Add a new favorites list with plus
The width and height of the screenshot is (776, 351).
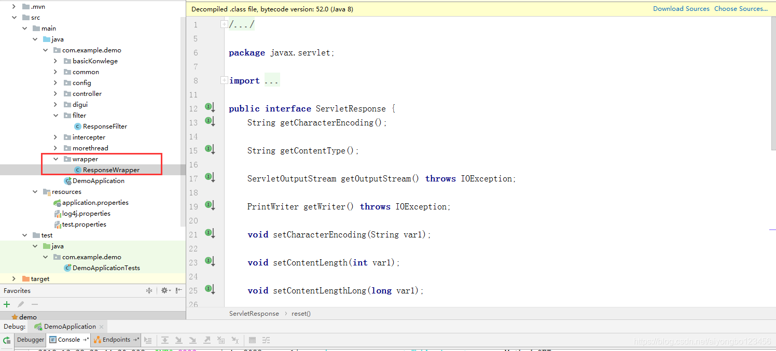(x=7, y=304)
